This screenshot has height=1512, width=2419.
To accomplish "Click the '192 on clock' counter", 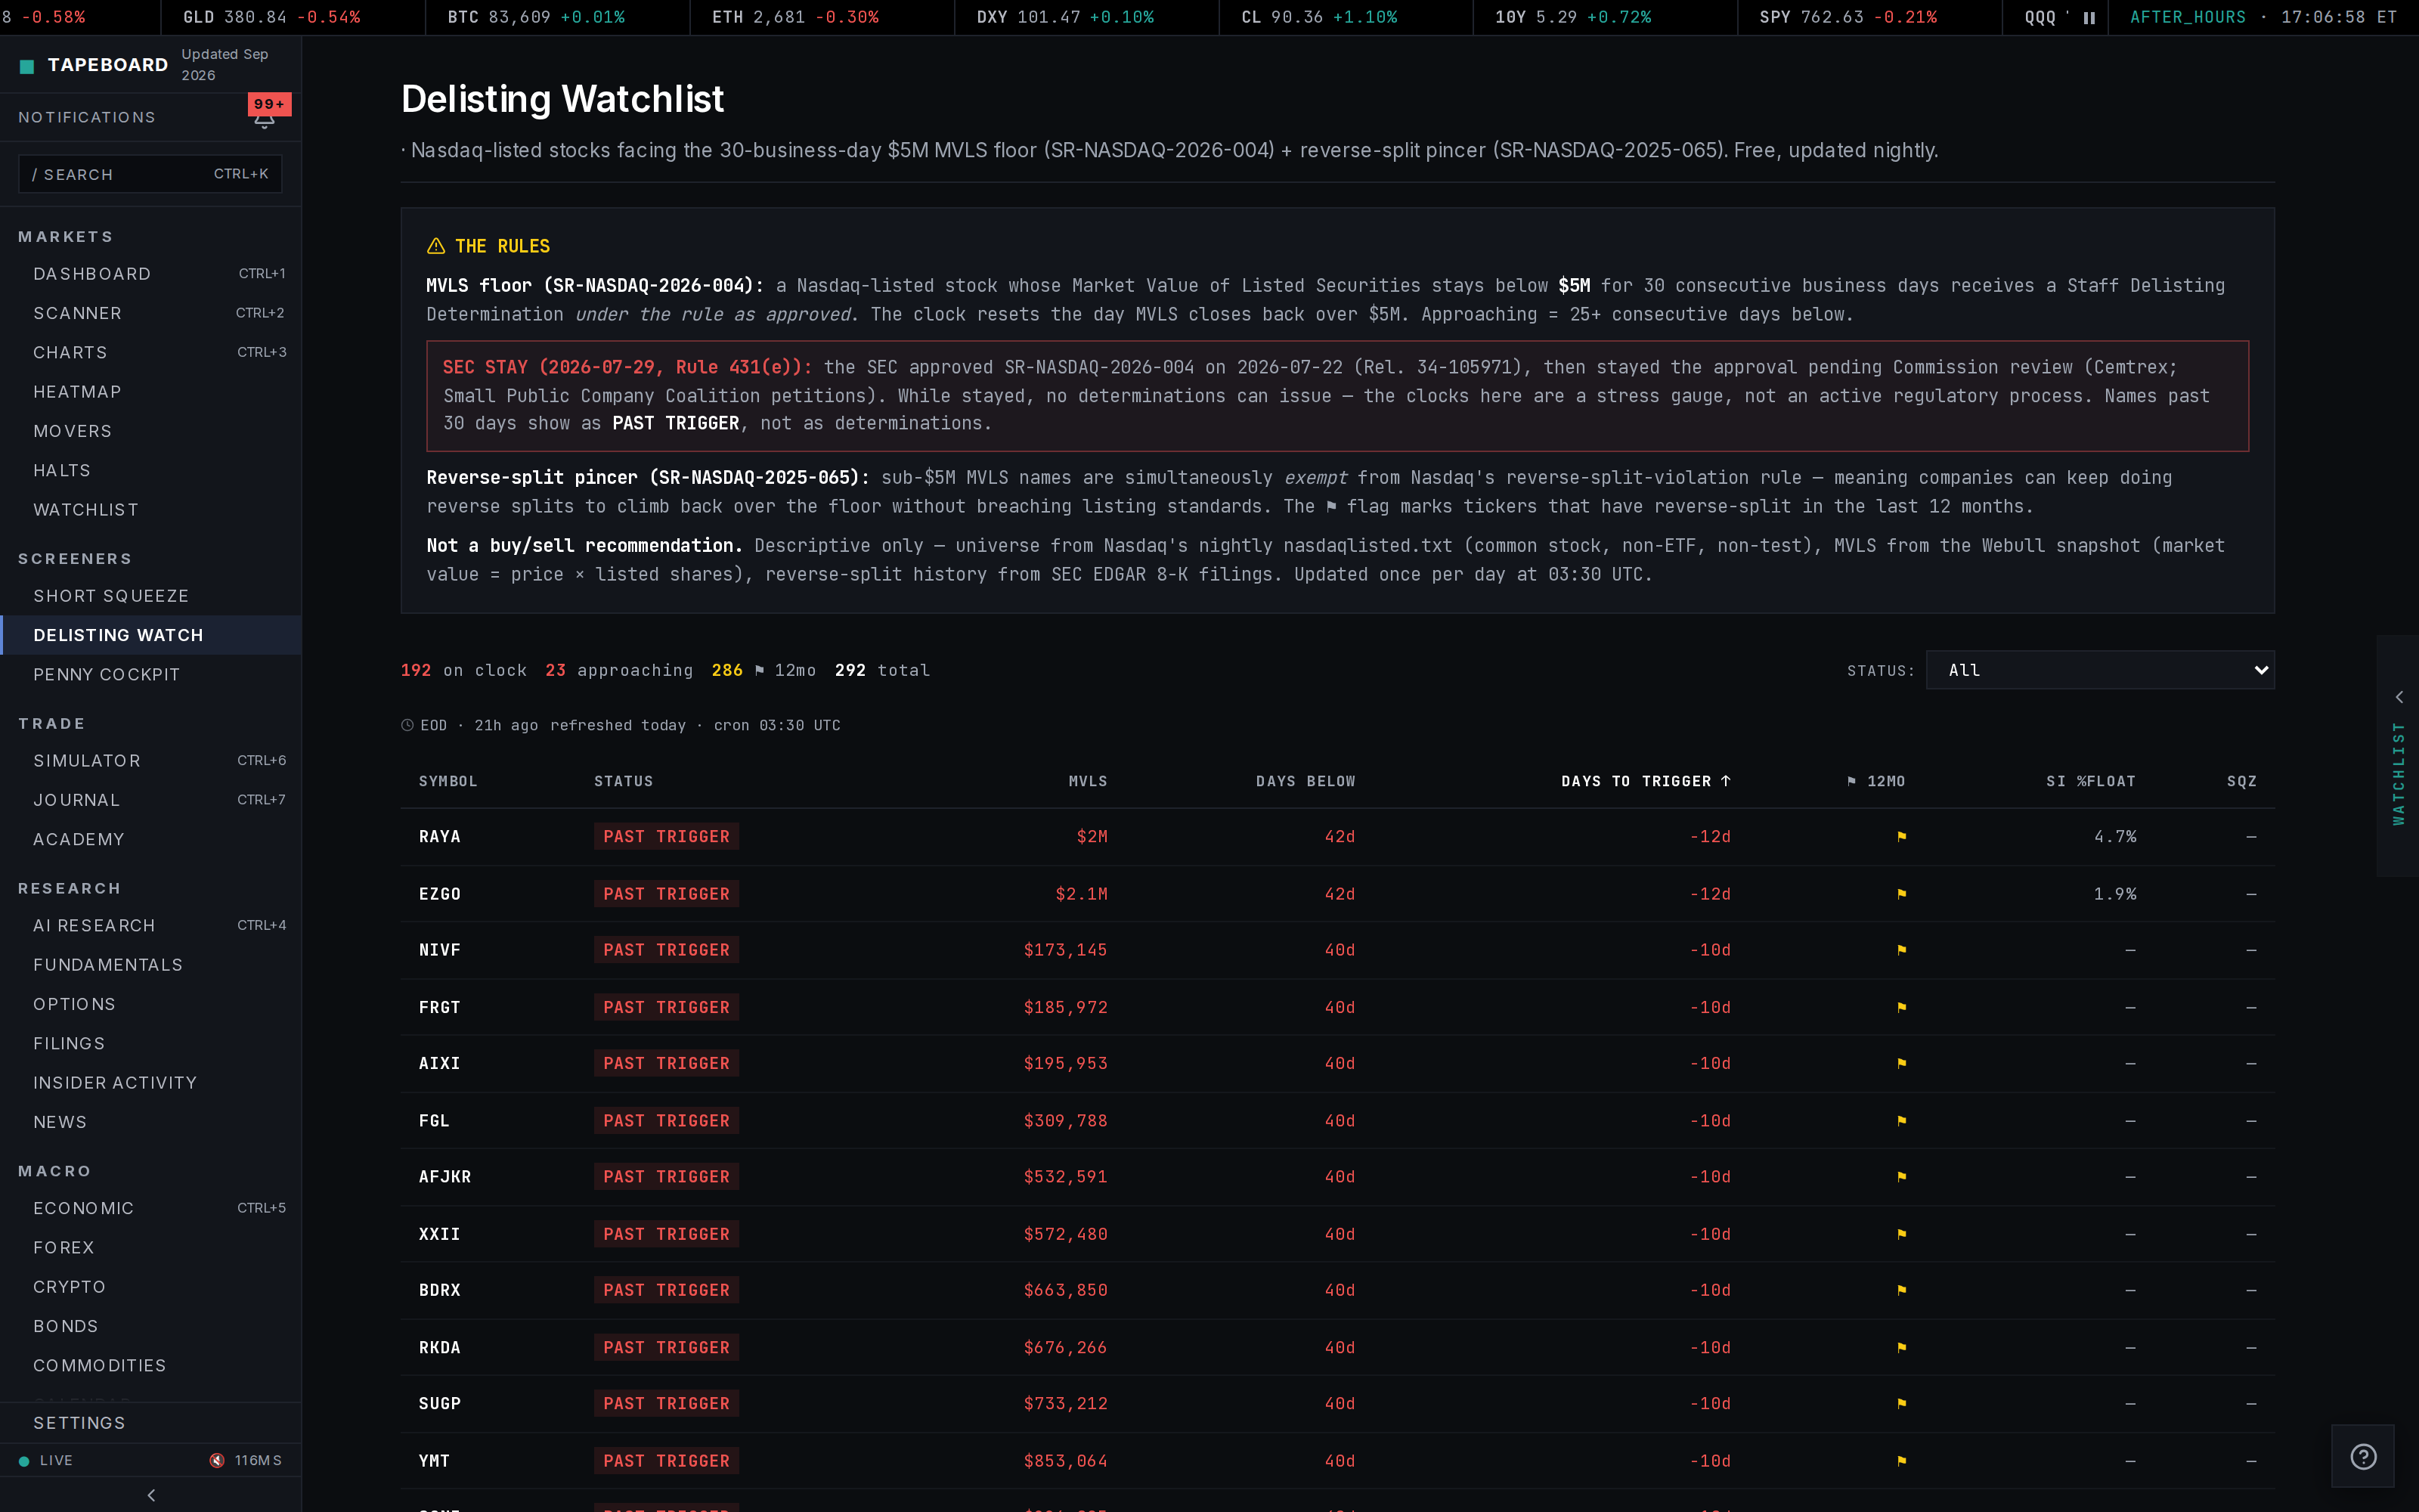I will 464,670.
